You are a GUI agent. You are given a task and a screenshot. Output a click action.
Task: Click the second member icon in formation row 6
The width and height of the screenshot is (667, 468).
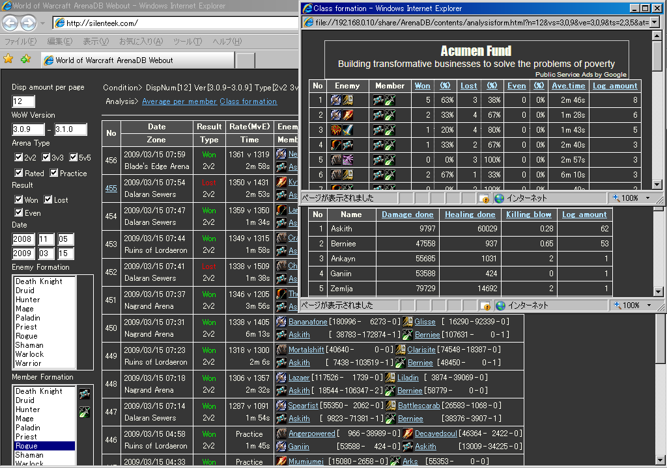390,175
